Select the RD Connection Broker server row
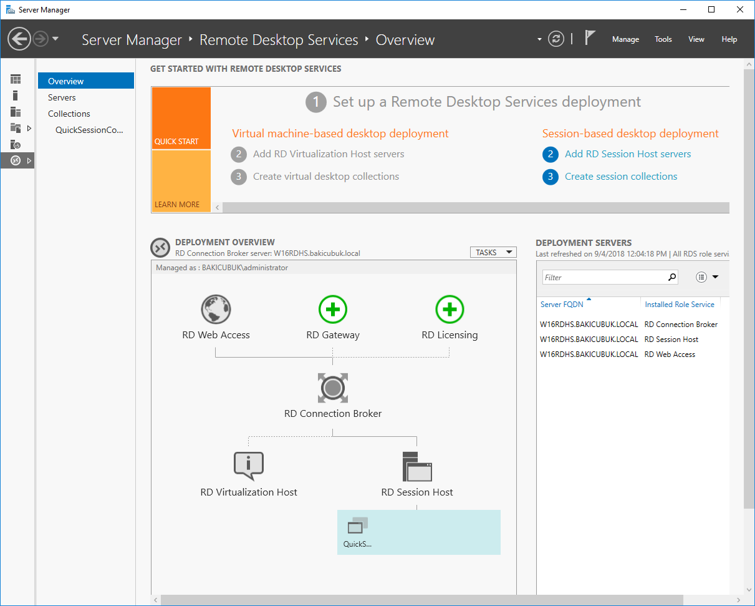This screenshot has height=606, width=755. (632, 325)
